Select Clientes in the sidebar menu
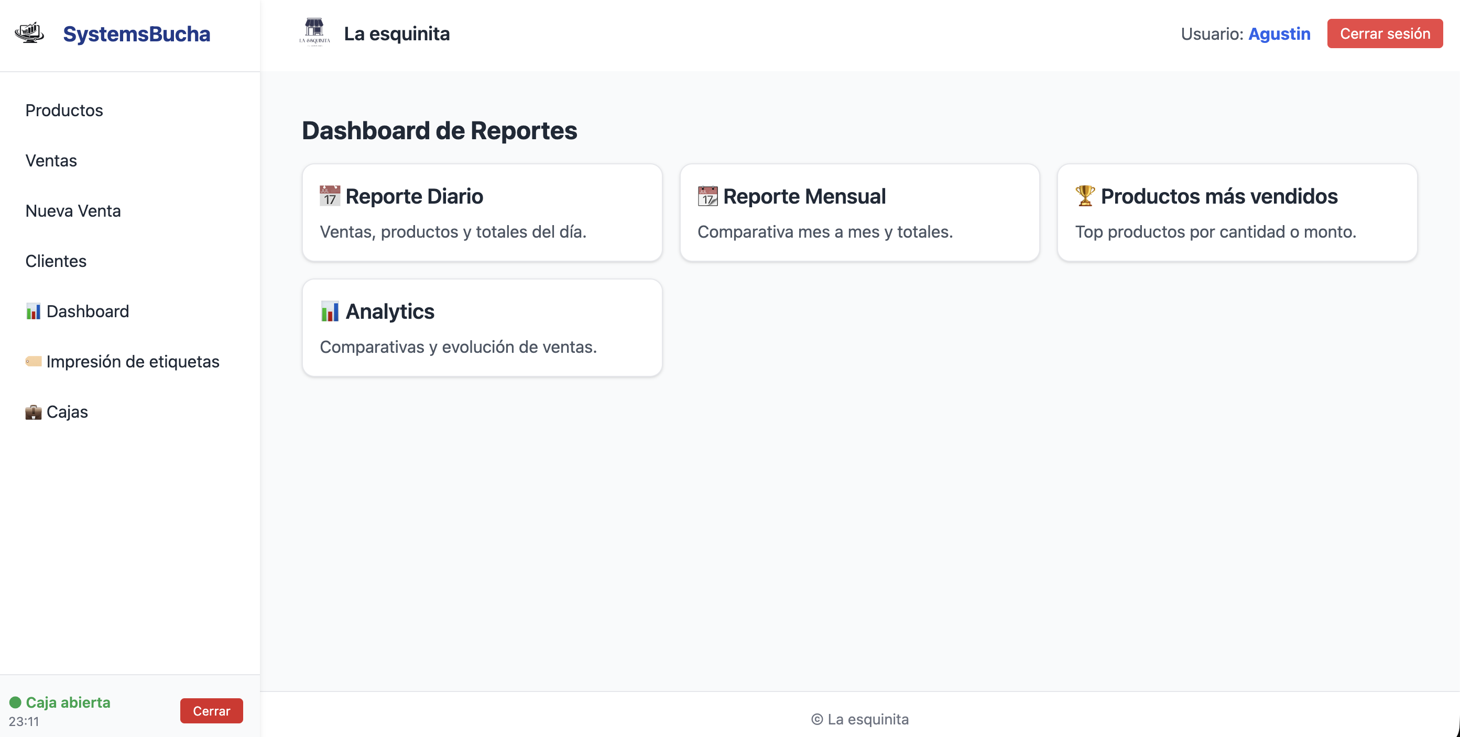 56,261
